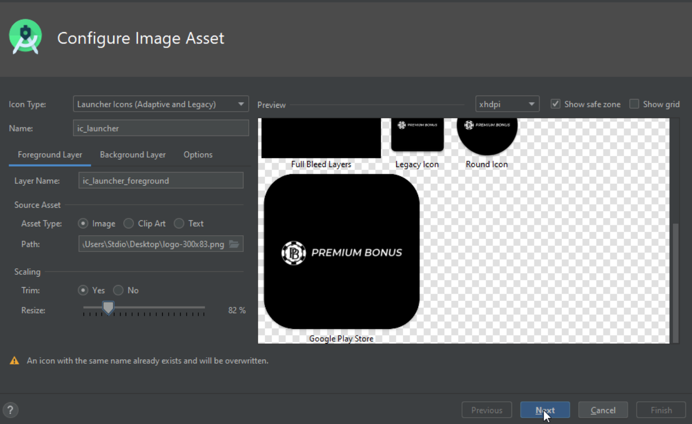The width and height of the screenshot is (692, 424).
Task: Set Trim to No
Action: point(118,290)
